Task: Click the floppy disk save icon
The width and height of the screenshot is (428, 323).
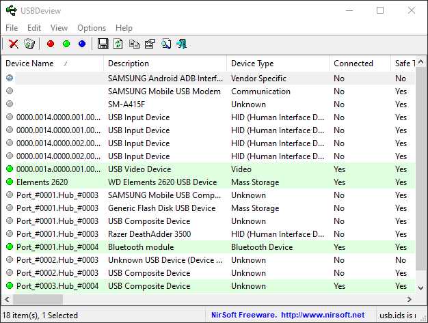Action: (x=103, y=44)
